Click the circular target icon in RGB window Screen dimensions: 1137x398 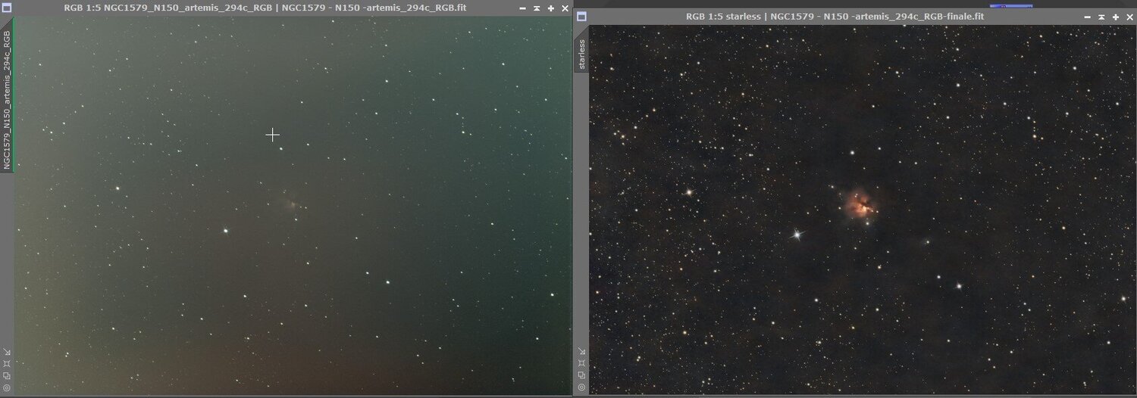(7, 387)
